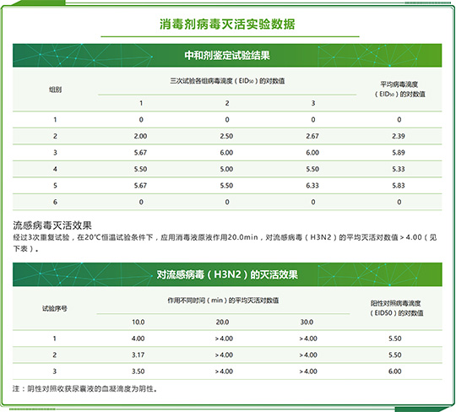Viewport: 456px width, 412px height.
Task: Click the 30.0 minute column header
Action: pyautogui.click(x=307, y=322)
